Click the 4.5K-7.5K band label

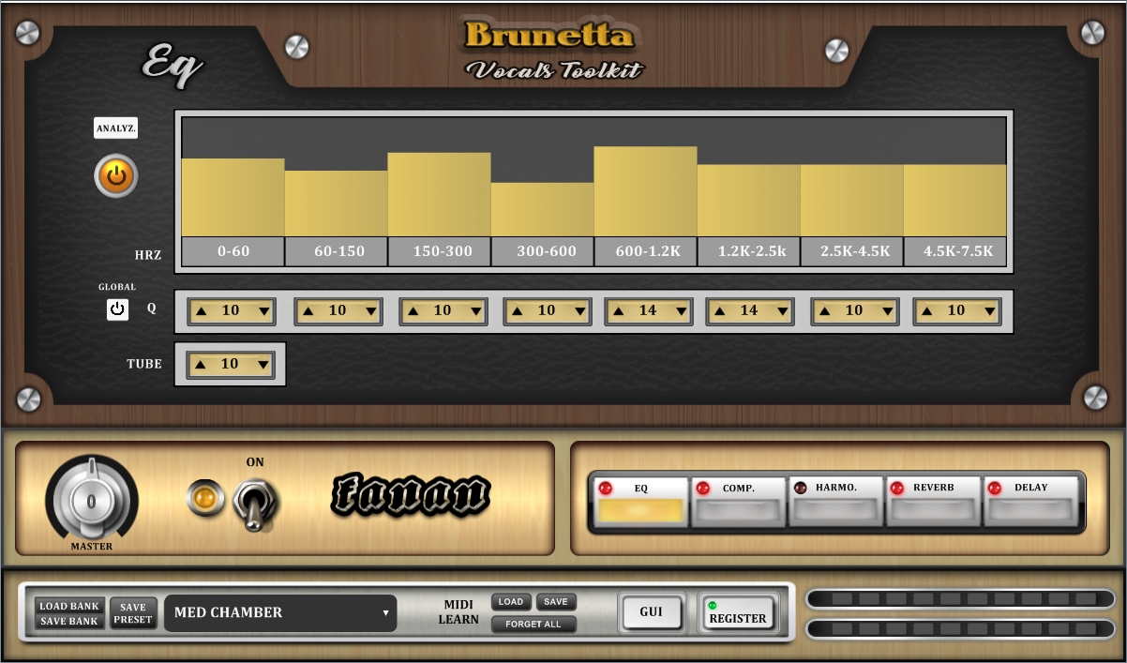[x=954, y=250]
